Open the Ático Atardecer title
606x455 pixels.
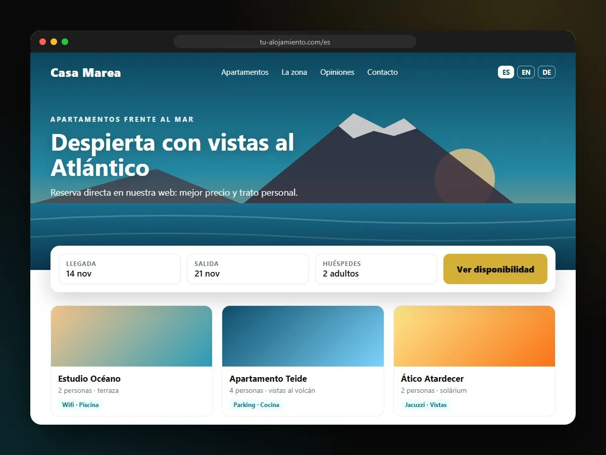[x=432, y=379]
